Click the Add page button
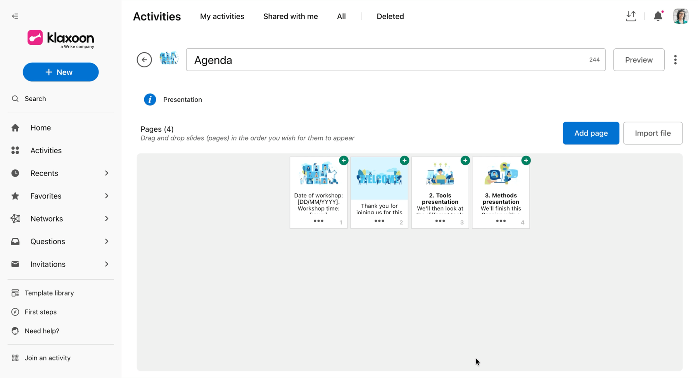Viewport: 698px width, 378px height. click(591, 133)
